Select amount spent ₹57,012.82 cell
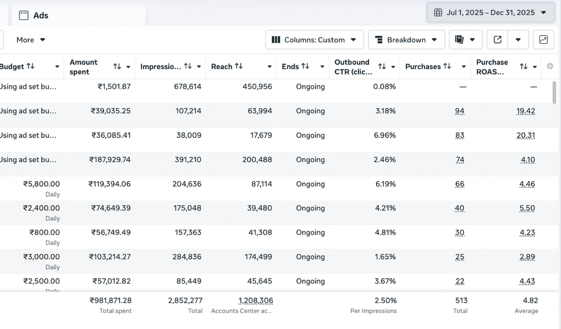Screen dimensions: 561x329 pos(111,281)
